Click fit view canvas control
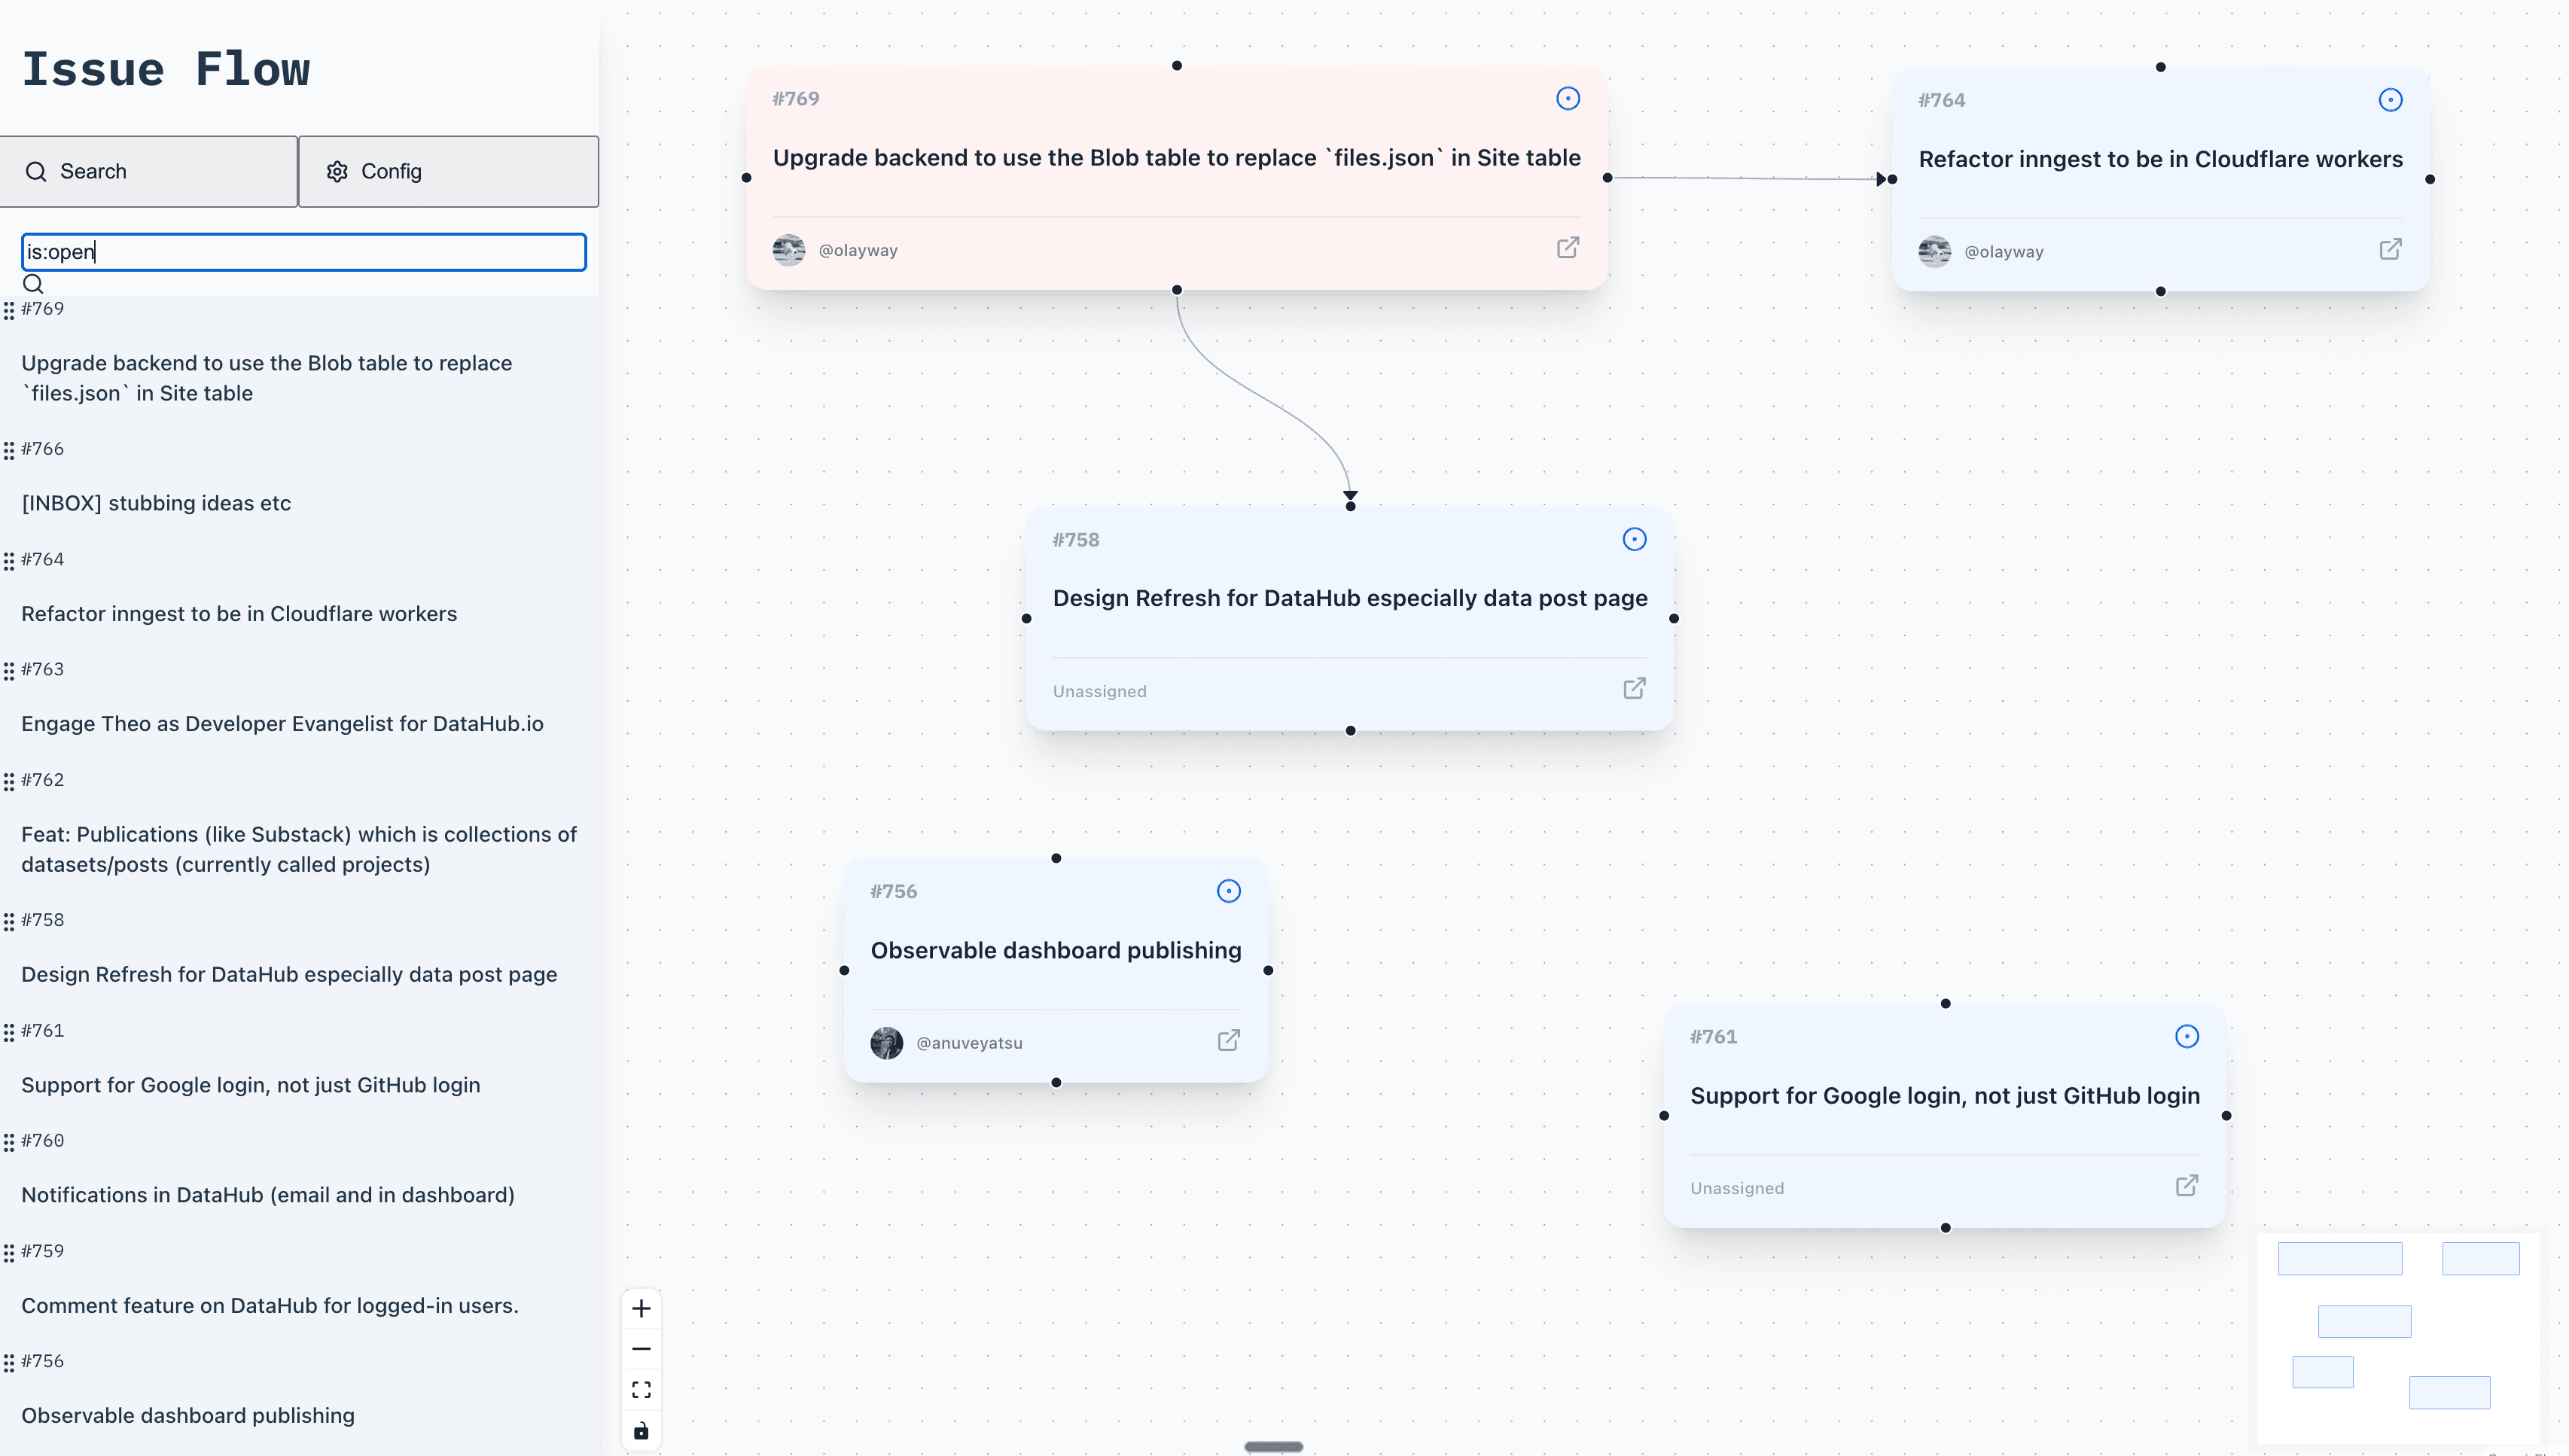 click(641, 1390)
